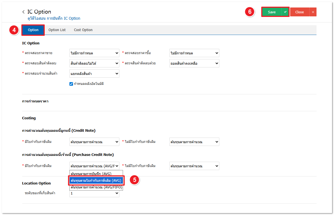Click the back arrow beside IC Option
Viewport: 334px width, 215px height.
tap(24, 12)
